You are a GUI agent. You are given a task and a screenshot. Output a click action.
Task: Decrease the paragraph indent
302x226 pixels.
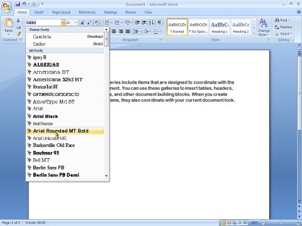pyautogui.click(x=137, y=23)
